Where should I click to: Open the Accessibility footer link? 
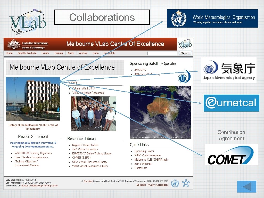point(162,185)
